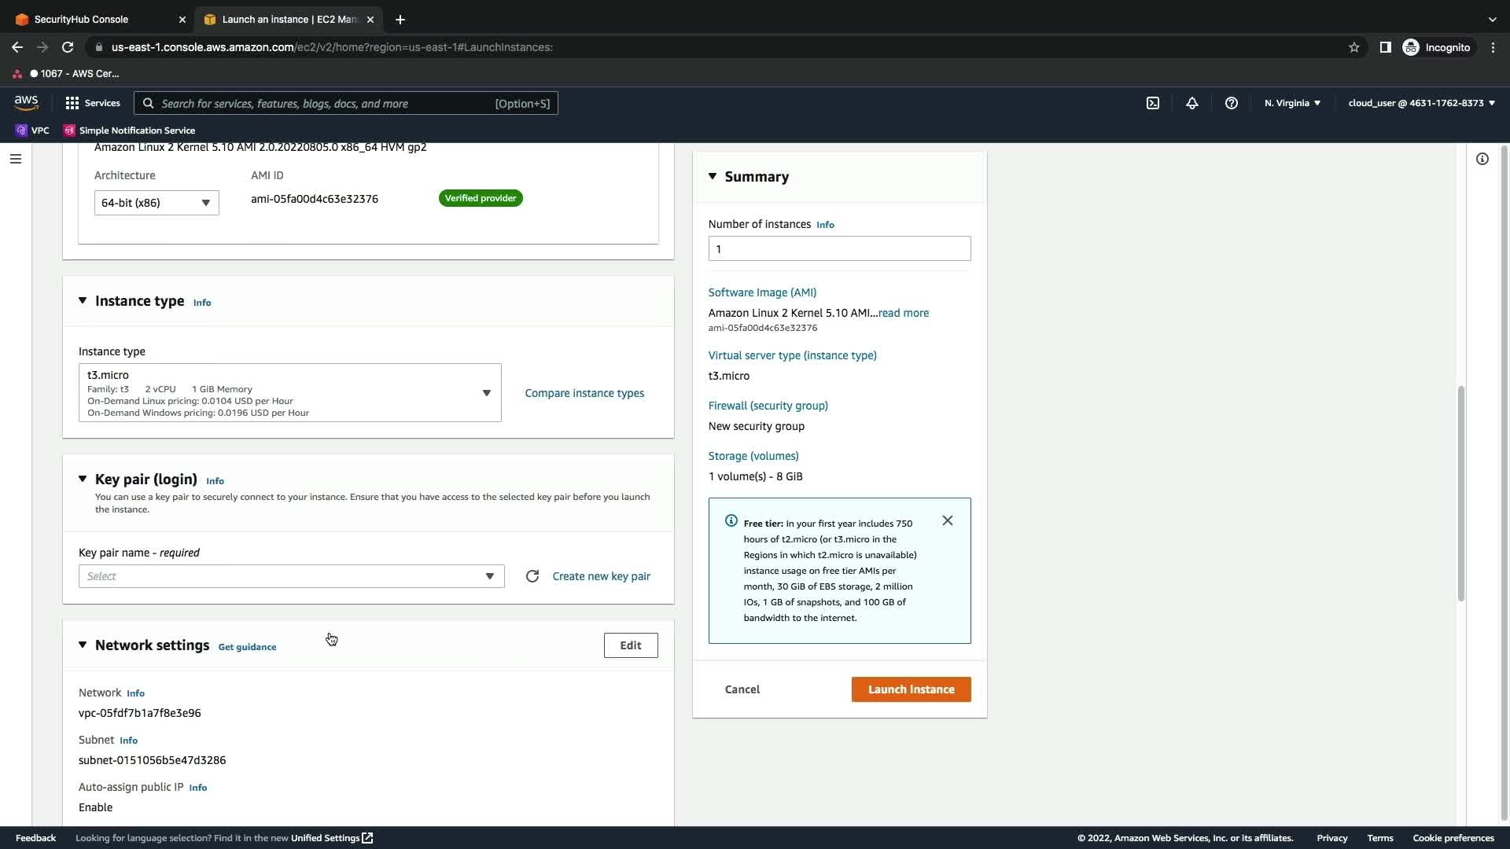This screenshot has height=849, width=1510.
Task: Dismiss the Free tier notice
Action: (x=948, y=520)
